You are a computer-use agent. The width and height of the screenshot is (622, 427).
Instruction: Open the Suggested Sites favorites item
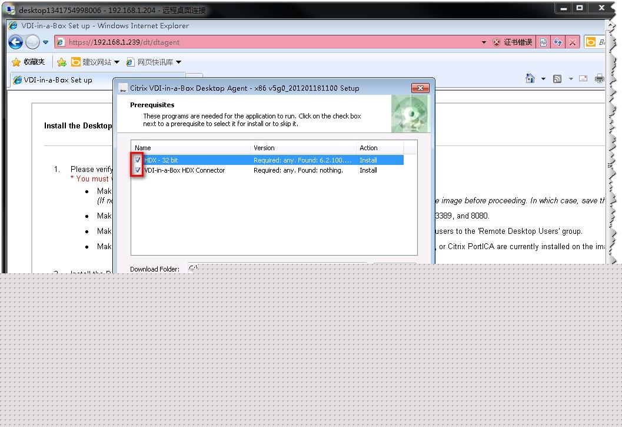pos(95,62)
